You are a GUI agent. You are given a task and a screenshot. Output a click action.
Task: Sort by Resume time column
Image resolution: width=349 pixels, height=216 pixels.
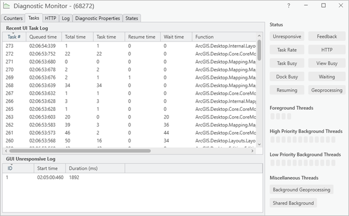(x=143, y=37)
